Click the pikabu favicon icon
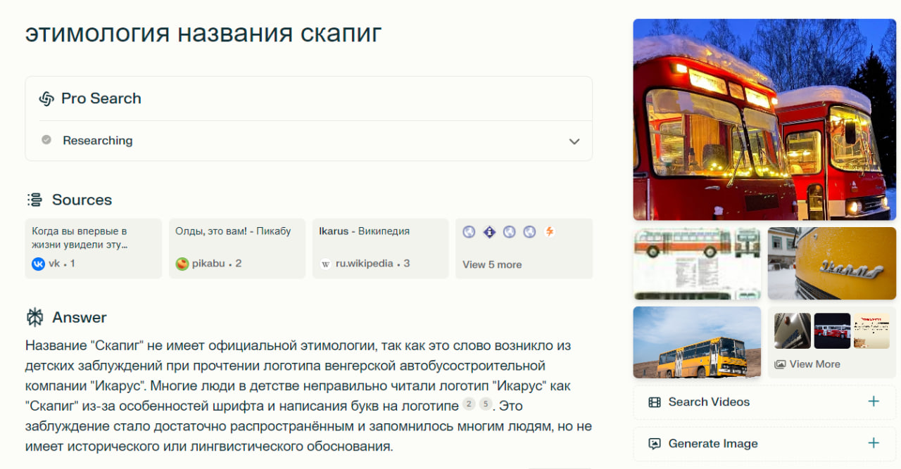Screen dimensions: 901x469 pyautogui.click(x=182, y=264)
